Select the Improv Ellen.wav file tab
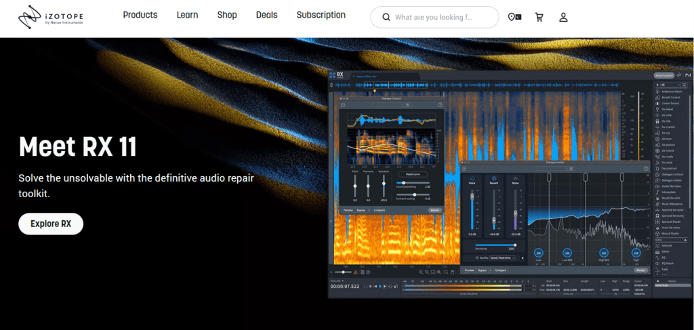694x330 pixels. tap(365, 76)
